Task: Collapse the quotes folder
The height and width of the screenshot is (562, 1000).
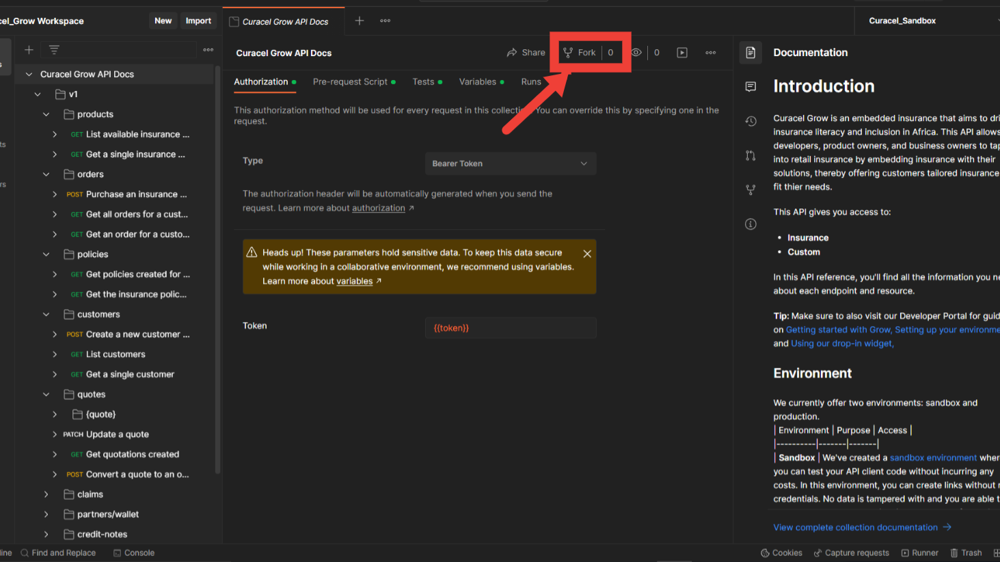Action: pyautogui.click(x=46, y=394)
